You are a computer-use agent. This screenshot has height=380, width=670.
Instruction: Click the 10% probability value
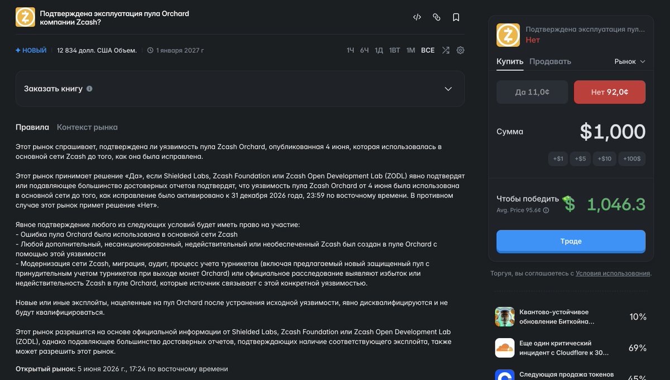(638, 317)
